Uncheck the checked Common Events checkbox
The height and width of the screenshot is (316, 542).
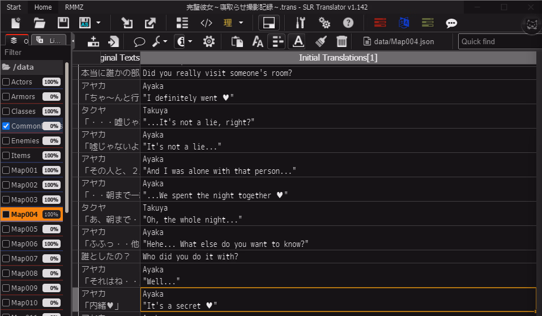(6, 126)
